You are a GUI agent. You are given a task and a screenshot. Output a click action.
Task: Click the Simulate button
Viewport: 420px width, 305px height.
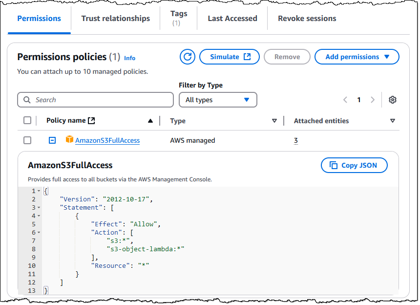pyautogui.click(x=230, y=57)
